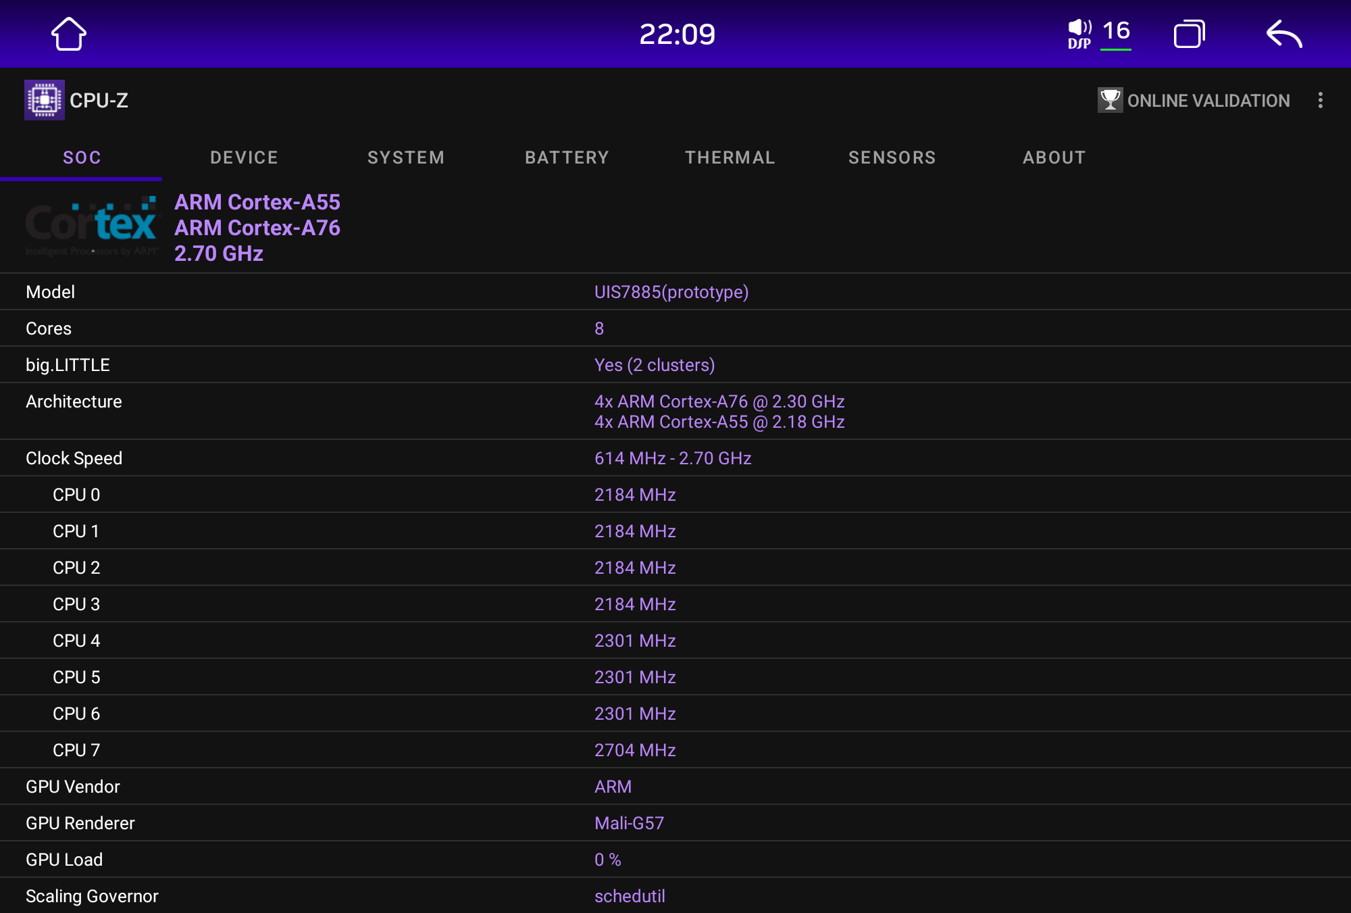Image resolution: width=1351 pixels, height=913 pixels.
Task: Open the THERMAL tab
Action: (730, 157)
